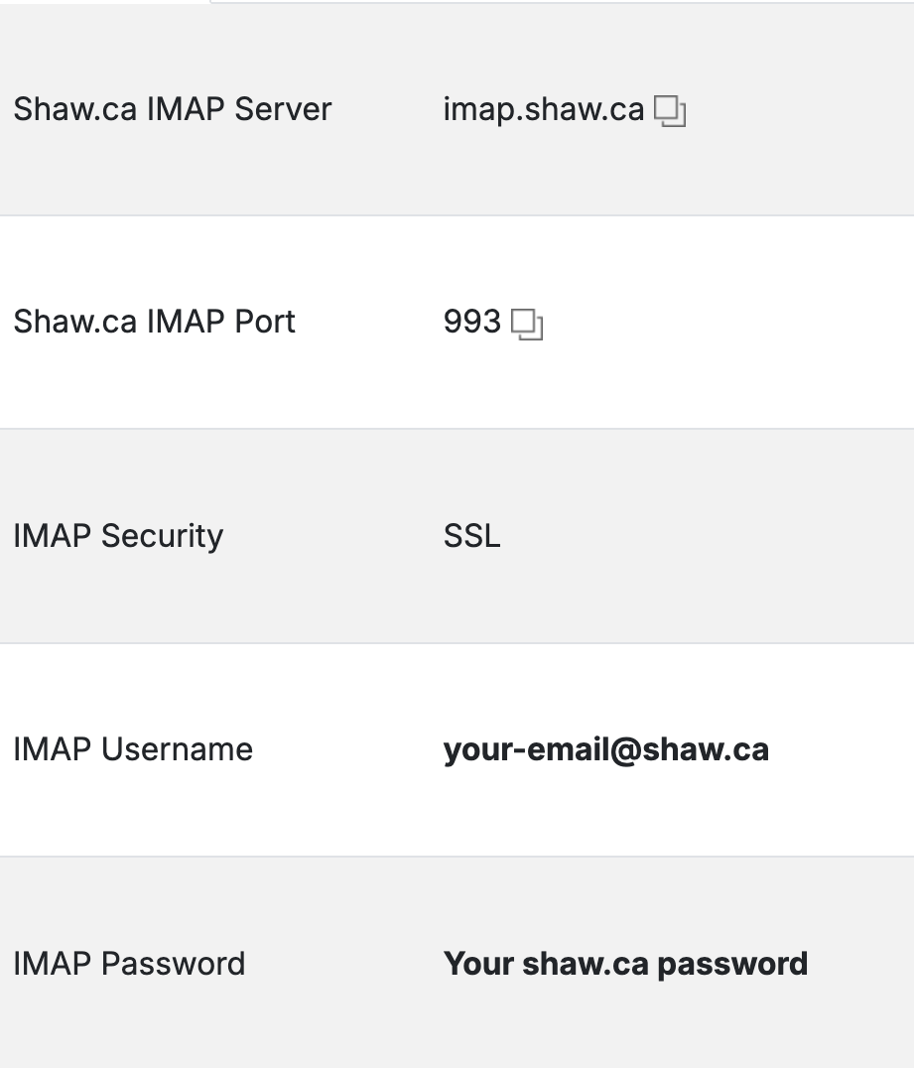
Task: Copy the 993 port number
Action: (527, 325)
